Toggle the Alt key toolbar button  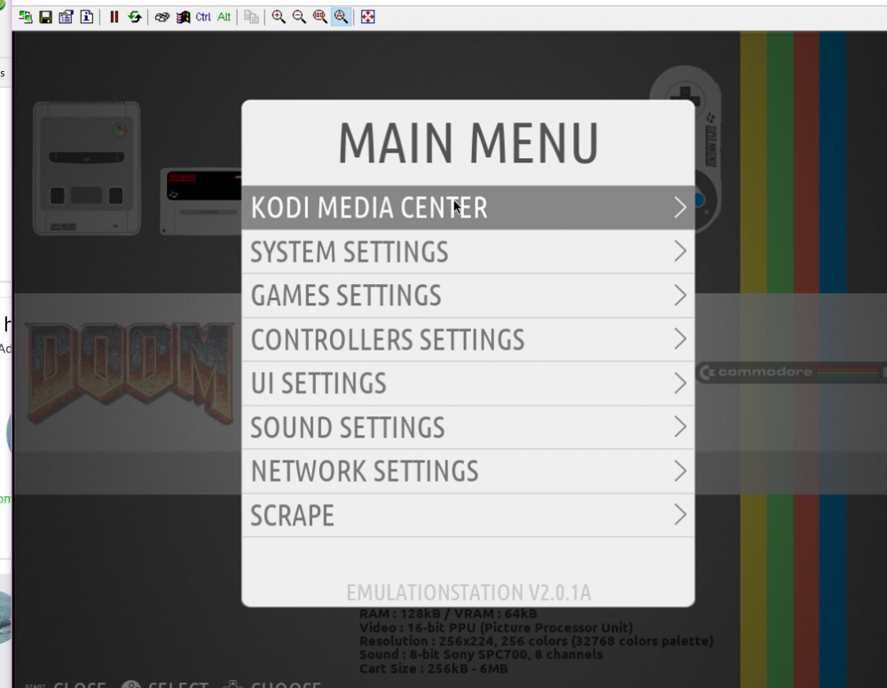[x=224, y=17]
